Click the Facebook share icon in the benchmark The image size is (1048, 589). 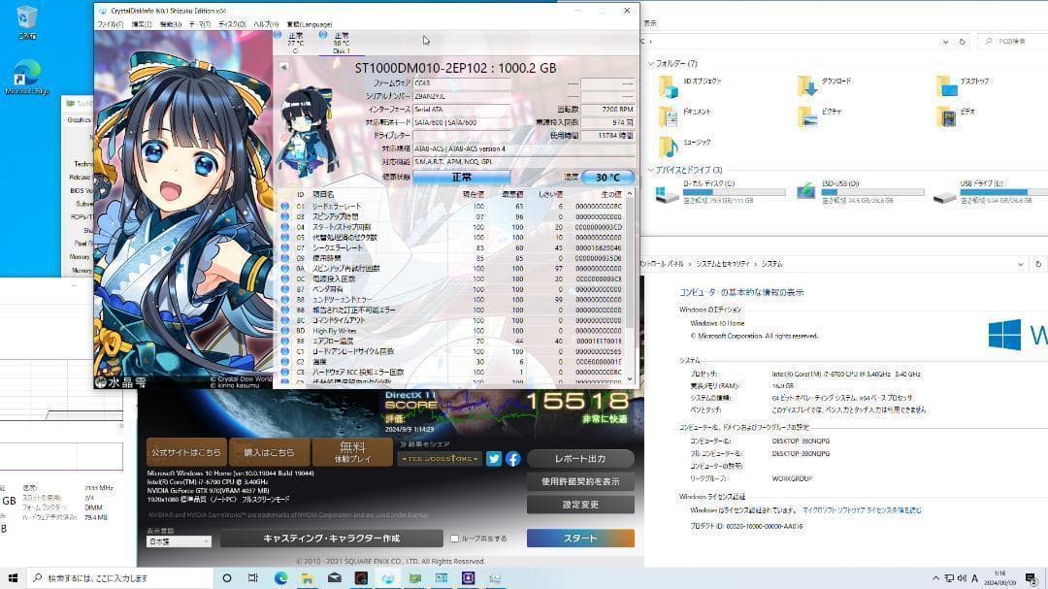(x=512, y=459)
